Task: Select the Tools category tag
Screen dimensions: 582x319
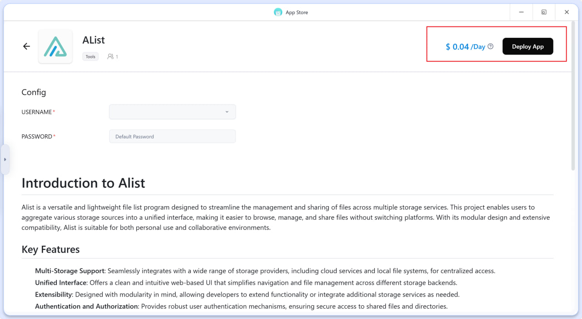Action: click(90, 57)
